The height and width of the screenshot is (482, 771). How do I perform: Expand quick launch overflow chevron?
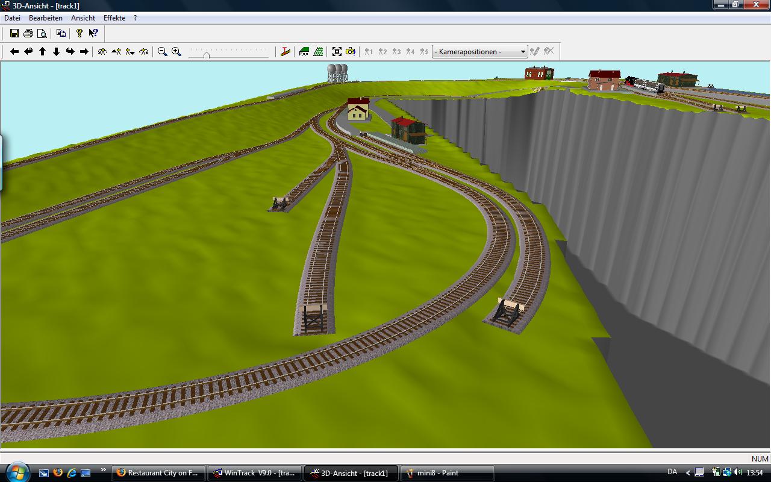point(103,470)
